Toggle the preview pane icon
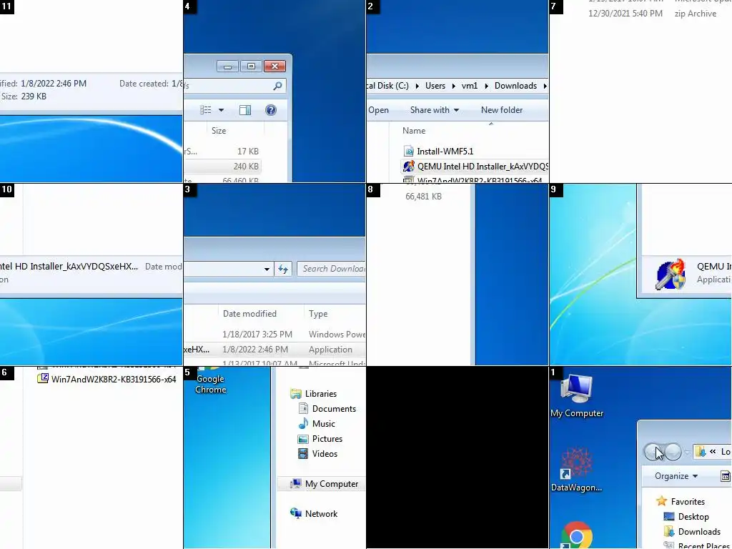732x549 pixels. tap(245, 110)
